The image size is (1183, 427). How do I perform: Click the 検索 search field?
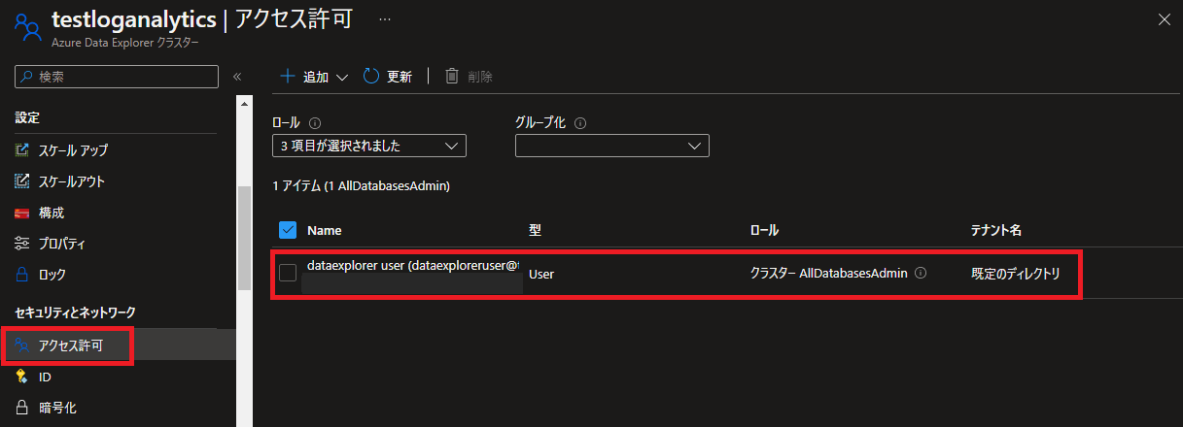click(x=117, y=77)
